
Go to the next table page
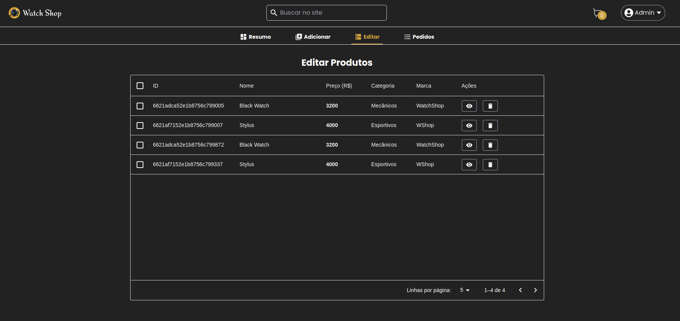pos(535,290)
